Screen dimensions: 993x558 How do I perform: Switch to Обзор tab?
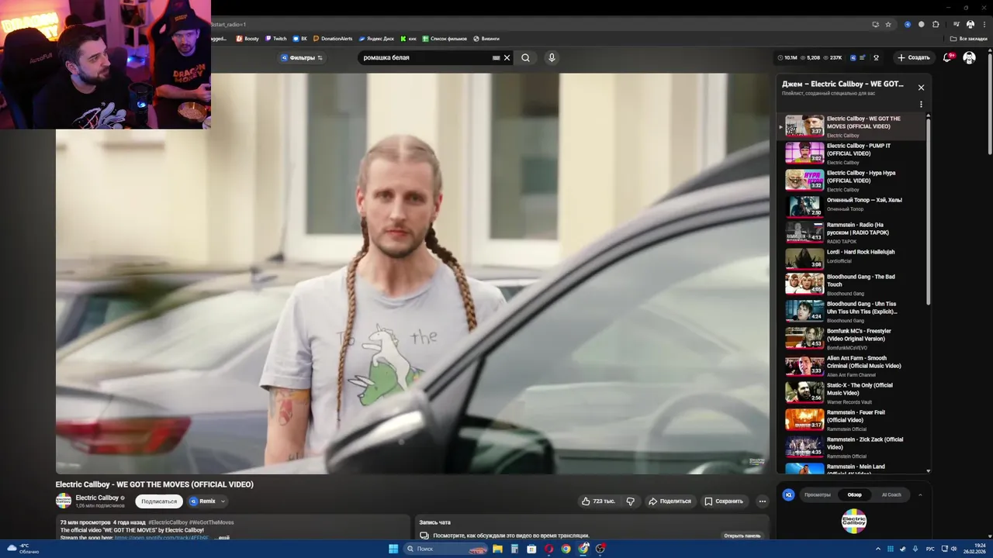click(854, 494)
